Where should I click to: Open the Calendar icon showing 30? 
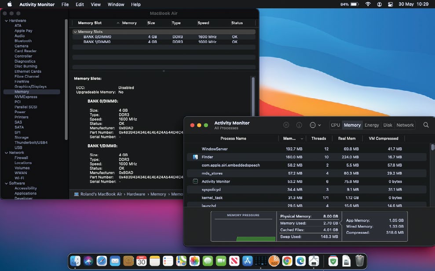pos(142,260)
